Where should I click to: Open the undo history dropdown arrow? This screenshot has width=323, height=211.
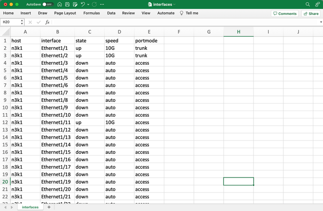pyautogui.click(x=88, y=4)
